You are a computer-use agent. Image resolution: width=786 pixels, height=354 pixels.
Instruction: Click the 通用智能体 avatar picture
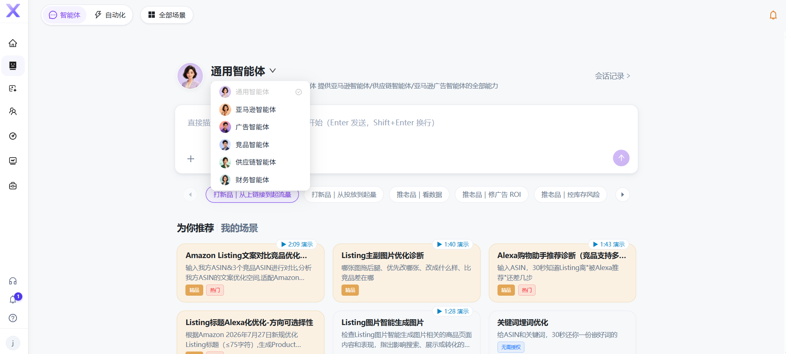(190, 76)
